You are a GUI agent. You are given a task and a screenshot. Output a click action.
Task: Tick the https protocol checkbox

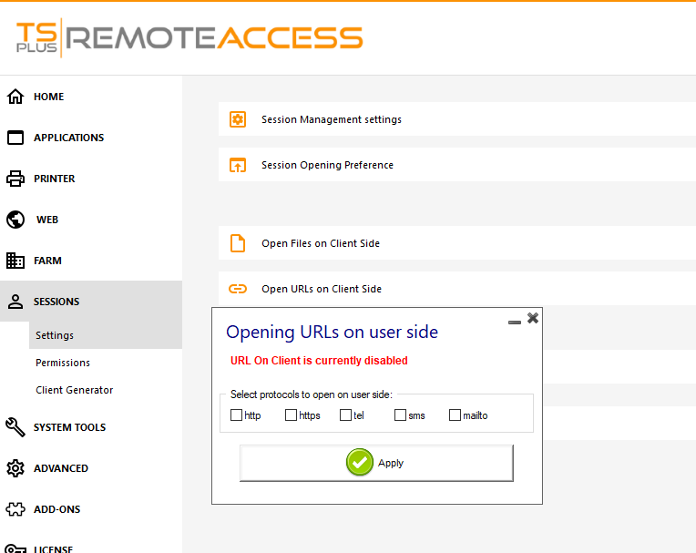(x=292, y=415)
